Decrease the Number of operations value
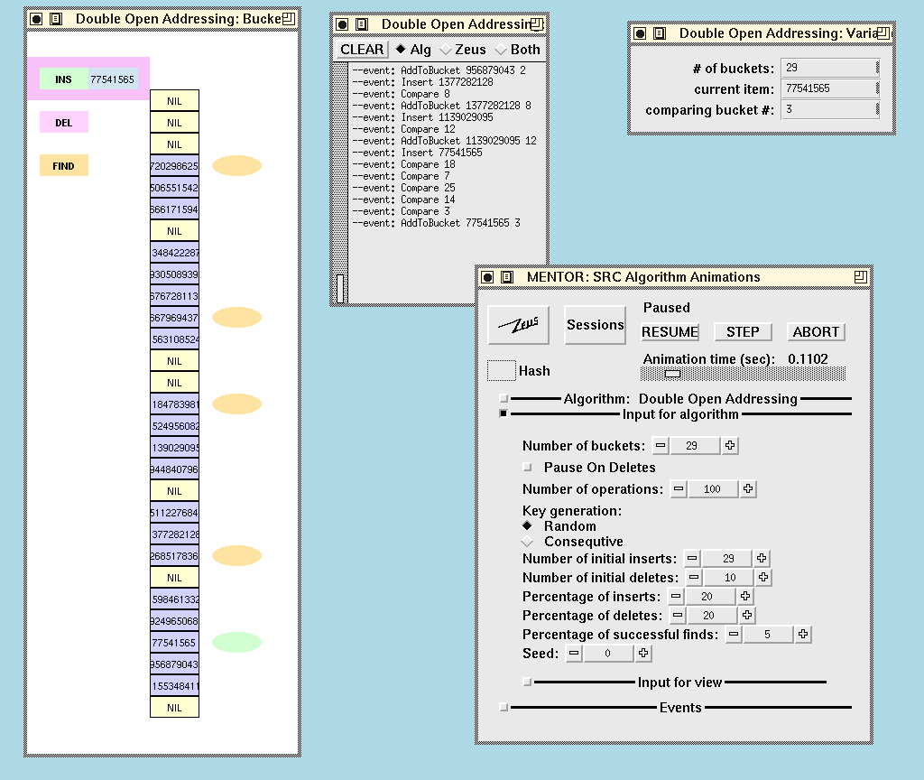Viewport: 924px width, 780px height. pyautogui.click(x=679, y=488)
